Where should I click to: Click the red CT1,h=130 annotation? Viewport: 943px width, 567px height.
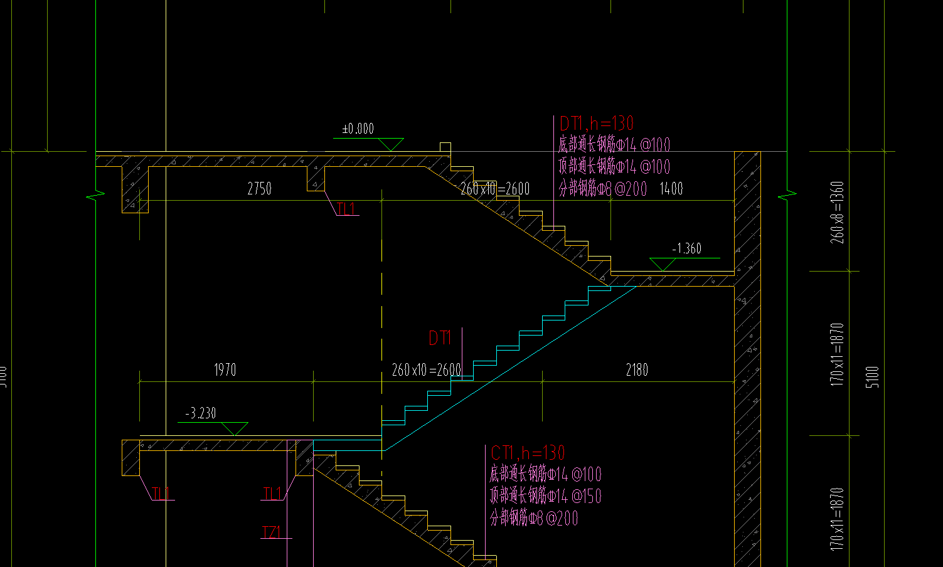point(528,453)
